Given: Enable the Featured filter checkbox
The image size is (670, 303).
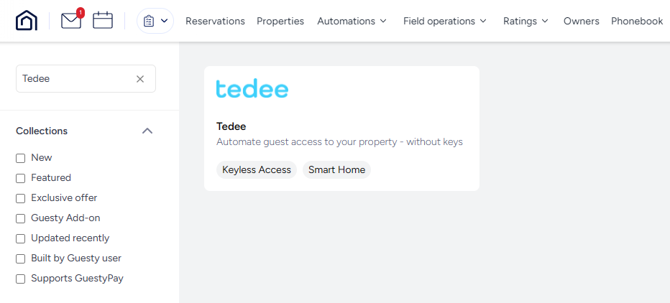Looking at the screenshot, I should (x=21, y=178).
